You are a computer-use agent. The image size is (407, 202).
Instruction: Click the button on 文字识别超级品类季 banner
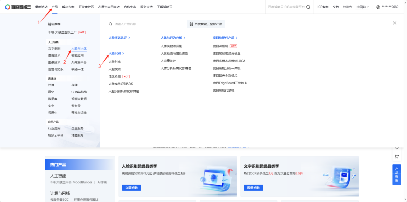click(x=253, y=188)
